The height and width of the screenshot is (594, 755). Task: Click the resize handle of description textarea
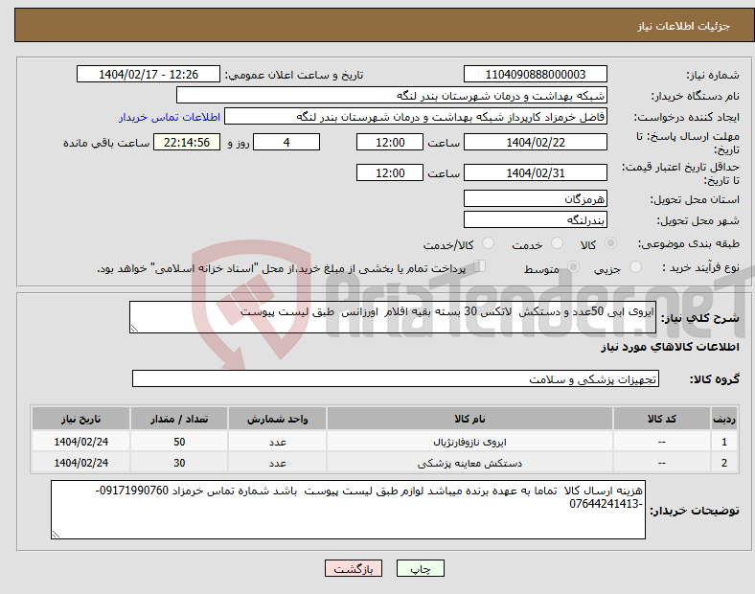click(x=134, y=329)
